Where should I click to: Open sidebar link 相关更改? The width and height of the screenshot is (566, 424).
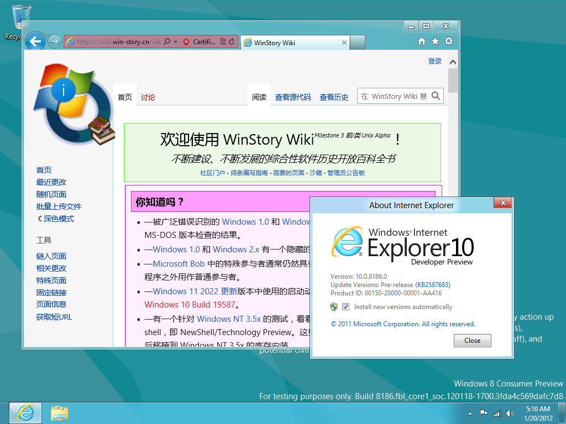pyautogui.click(x=51, y=268)
